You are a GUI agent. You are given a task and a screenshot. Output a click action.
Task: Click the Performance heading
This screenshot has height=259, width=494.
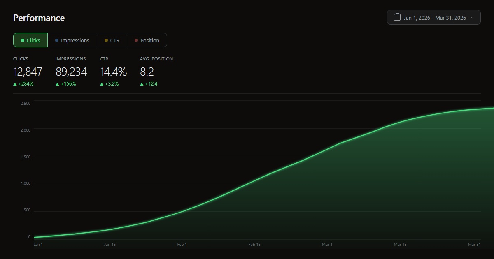tap(39, 18)
